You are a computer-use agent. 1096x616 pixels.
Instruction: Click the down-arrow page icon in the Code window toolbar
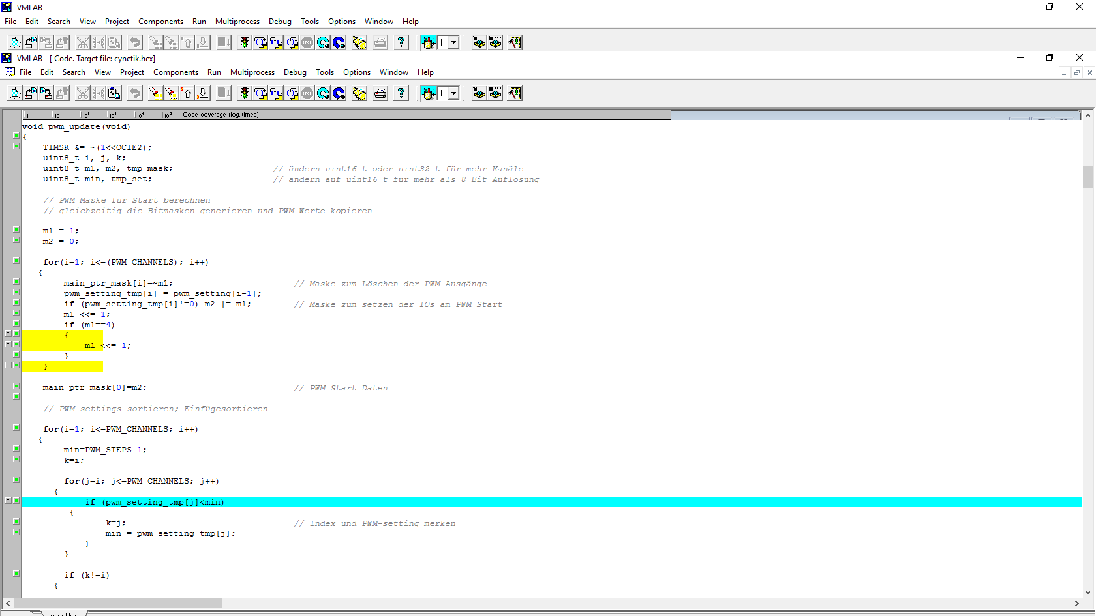[x=203, y=93]
